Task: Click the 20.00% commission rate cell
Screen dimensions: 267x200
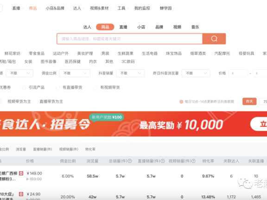Action: point(68,197)
